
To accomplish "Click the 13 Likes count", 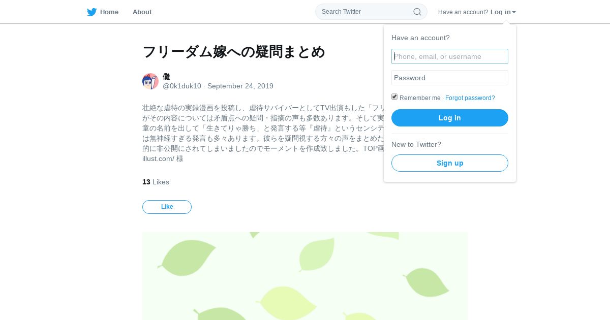I will tap(156, 182).
